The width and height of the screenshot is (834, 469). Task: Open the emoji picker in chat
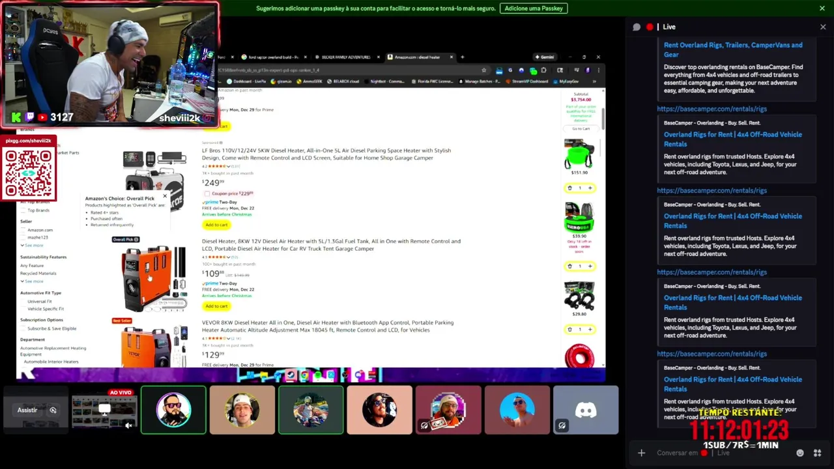pos(799,453)
